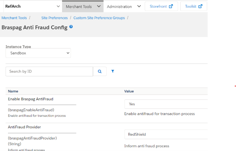
Task: Open Custom Site Preference Groups breadcrumb
Action: (x=99, y=18)
